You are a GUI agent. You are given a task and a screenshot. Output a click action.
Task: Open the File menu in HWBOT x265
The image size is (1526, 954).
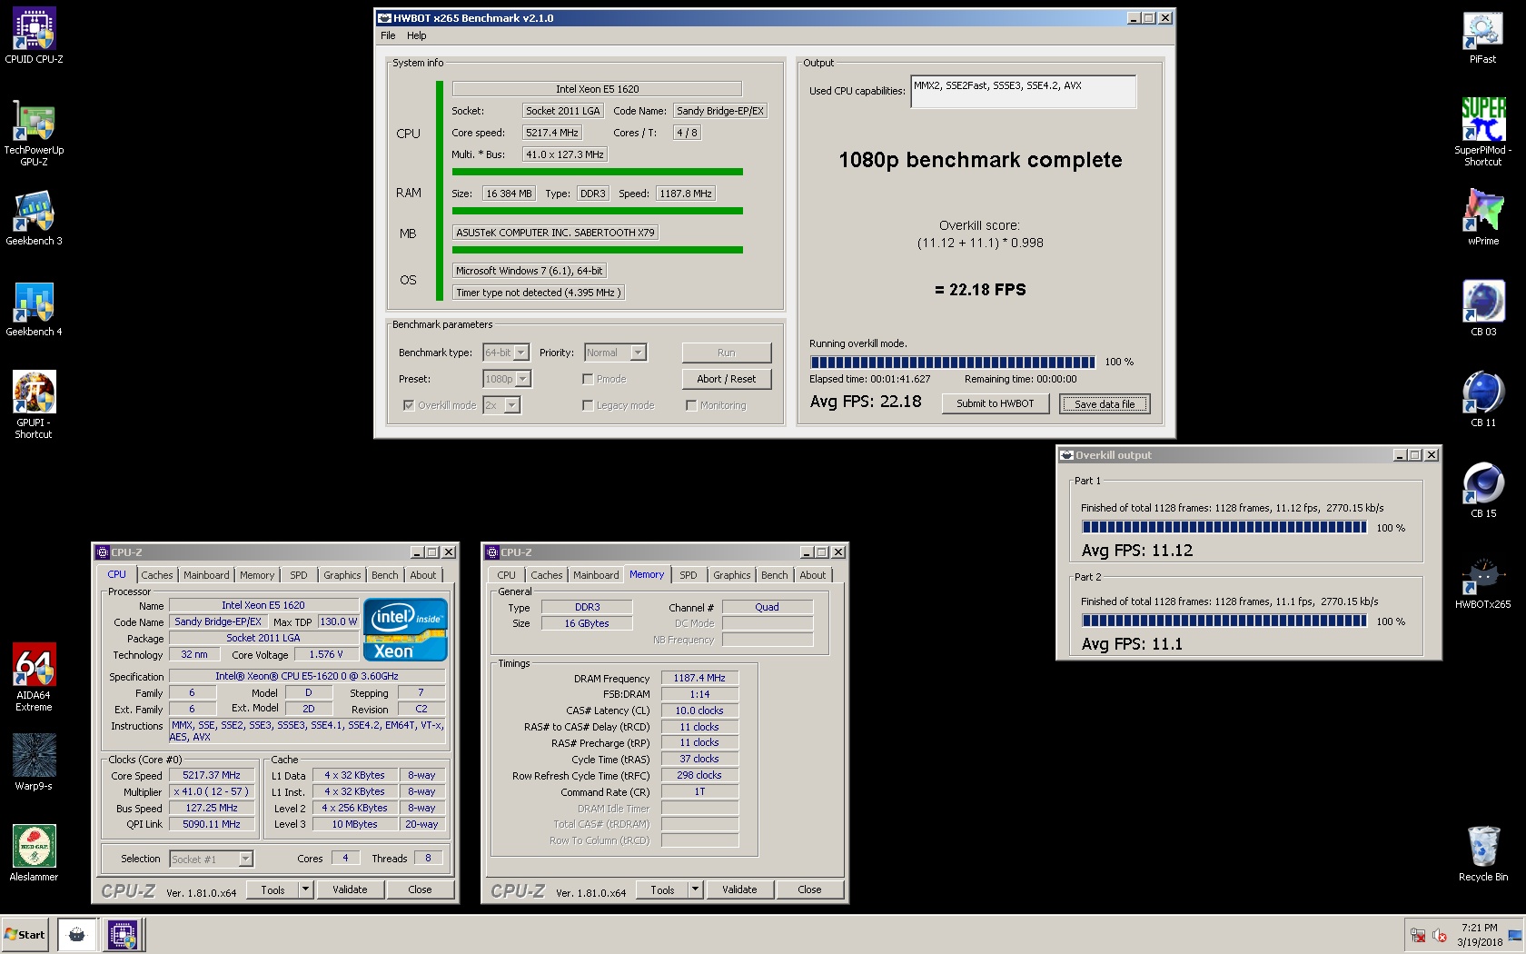[388, 35]
